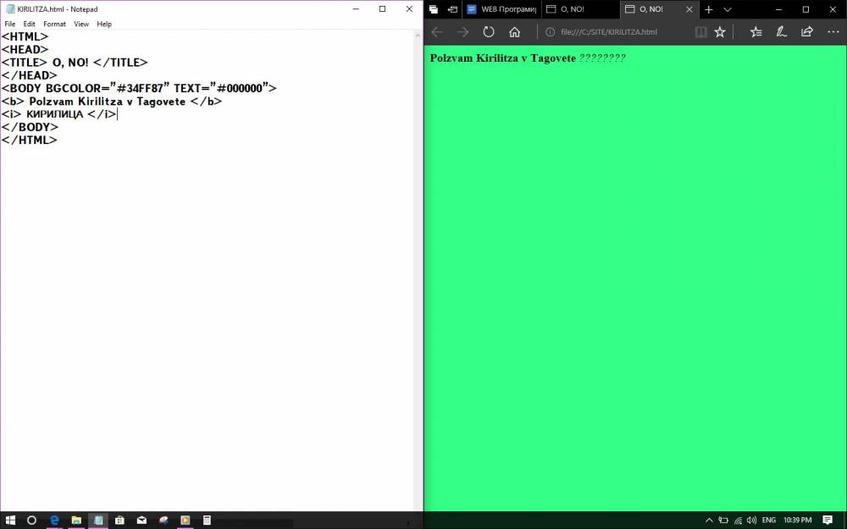The width and height of the screenshot is (847, 529).
Task: Show tabs you've set aside in Edge
Action: tap(433, 9)
